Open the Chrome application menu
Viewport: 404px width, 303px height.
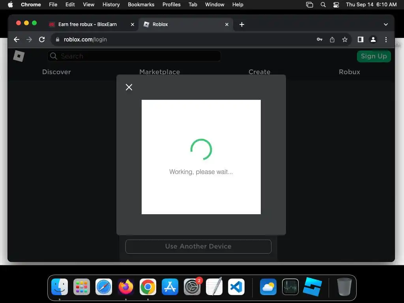point(31,5)
